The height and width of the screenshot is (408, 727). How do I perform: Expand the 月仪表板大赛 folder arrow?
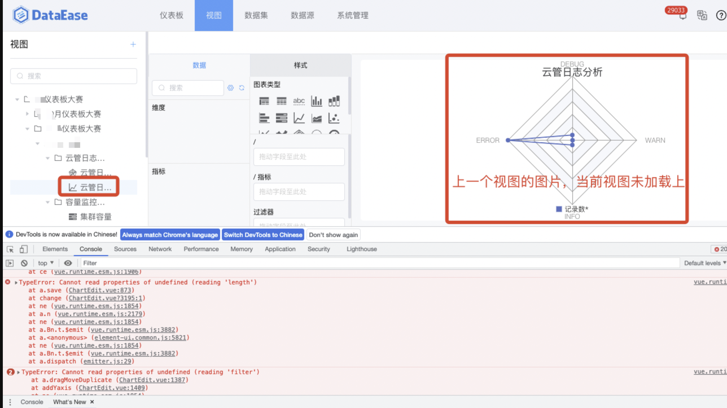pos(27,114)
